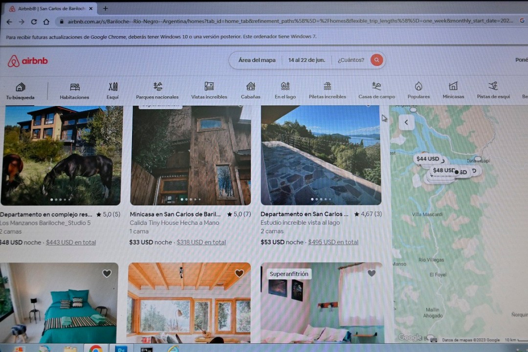
Task: Open the ¿Cuántos? guests selector
Action: click(351, 60)
